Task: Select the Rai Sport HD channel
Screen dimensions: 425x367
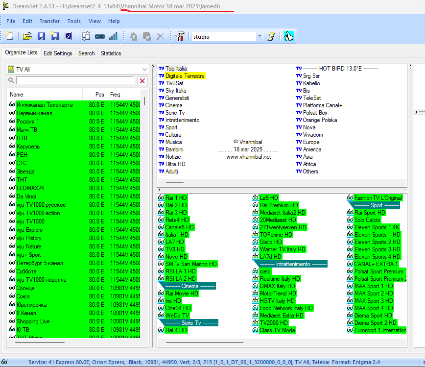Action: coord(370,213)
